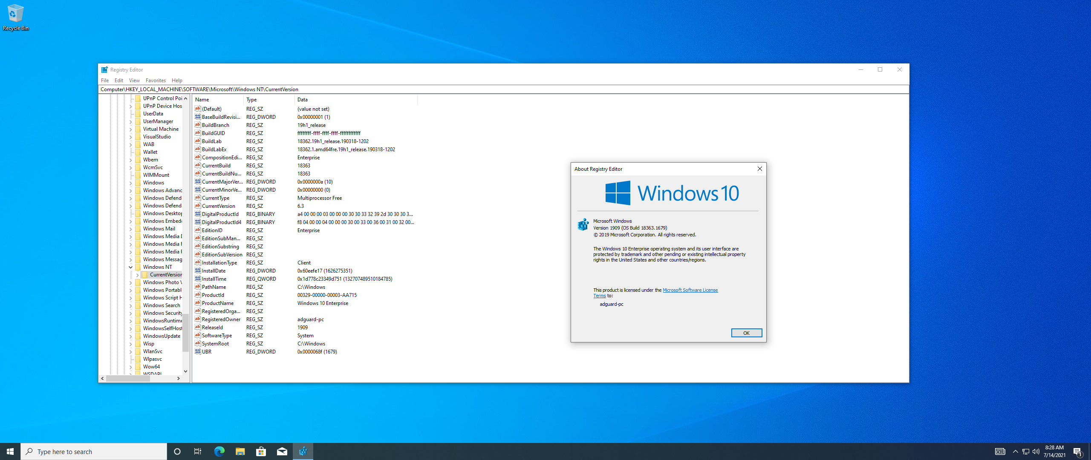Viewport: 1091px width, 460px height.
Task: Click the BaseBuildRevision DWORD value icon
Action: click(198, 117)
